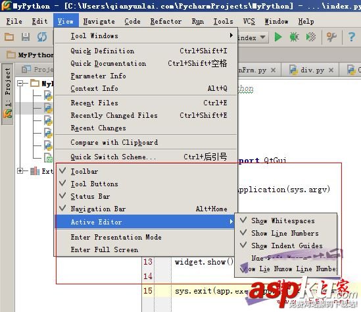The image size is (361, 312).
Task: Start debugging with the bug icon
Action: coord(294,37)
